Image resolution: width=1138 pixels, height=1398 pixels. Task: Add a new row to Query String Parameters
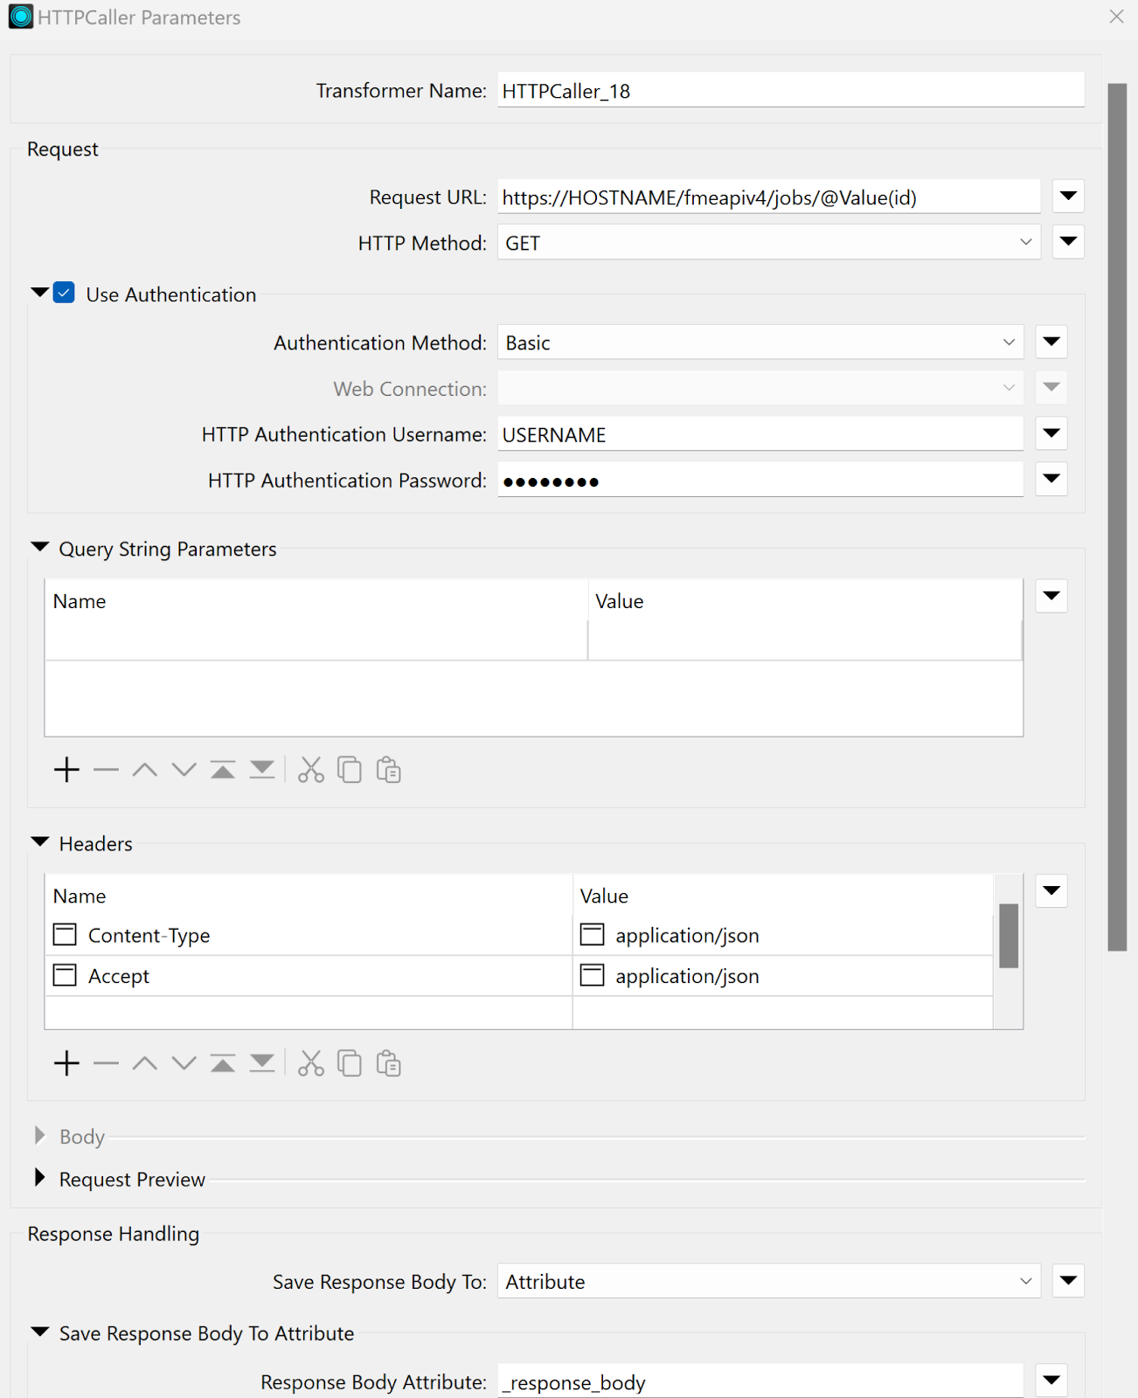[66, 770]
